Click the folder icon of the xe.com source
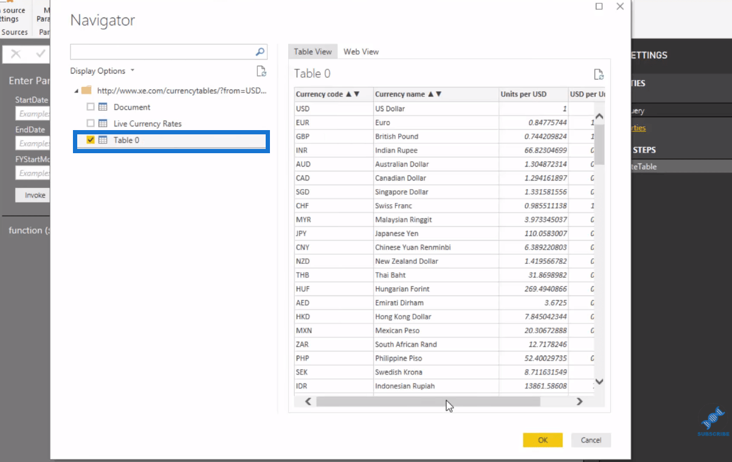The height and width of the screenshot is (462, 732). (x=86, y=90)
